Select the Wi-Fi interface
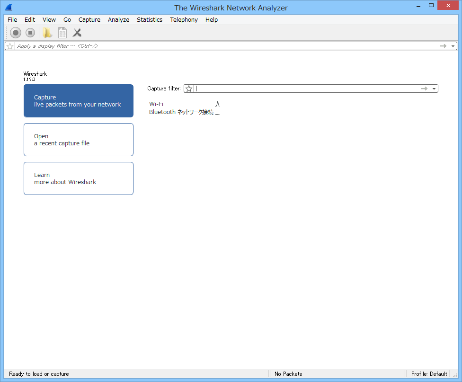462x382 pixels. [x=156, y=104]
